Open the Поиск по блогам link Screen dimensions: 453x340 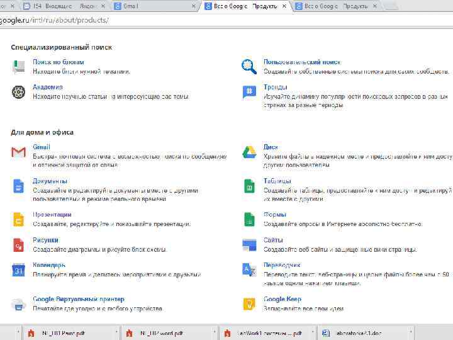59,62
